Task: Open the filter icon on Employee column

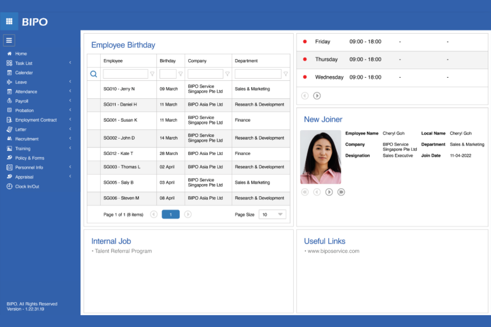Action: [x=152, y=74]
